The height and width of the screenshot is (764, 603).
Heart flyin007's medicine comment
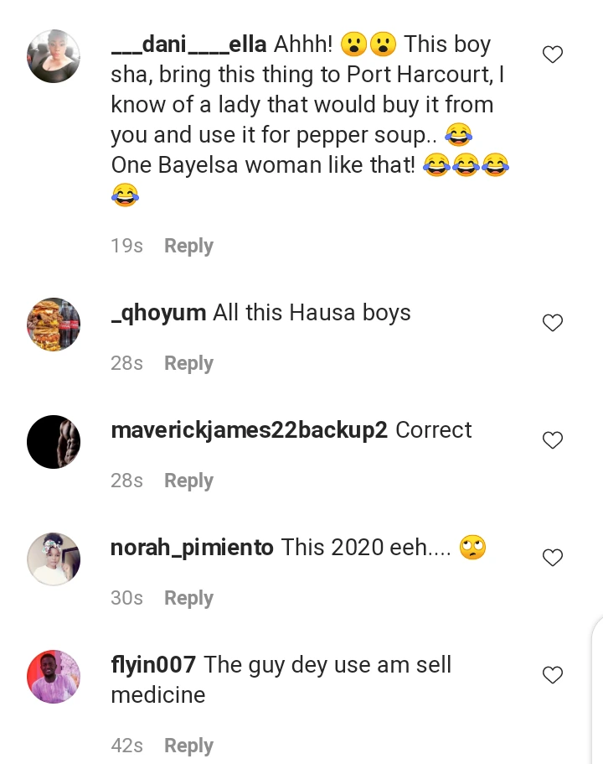pos(553,675)
